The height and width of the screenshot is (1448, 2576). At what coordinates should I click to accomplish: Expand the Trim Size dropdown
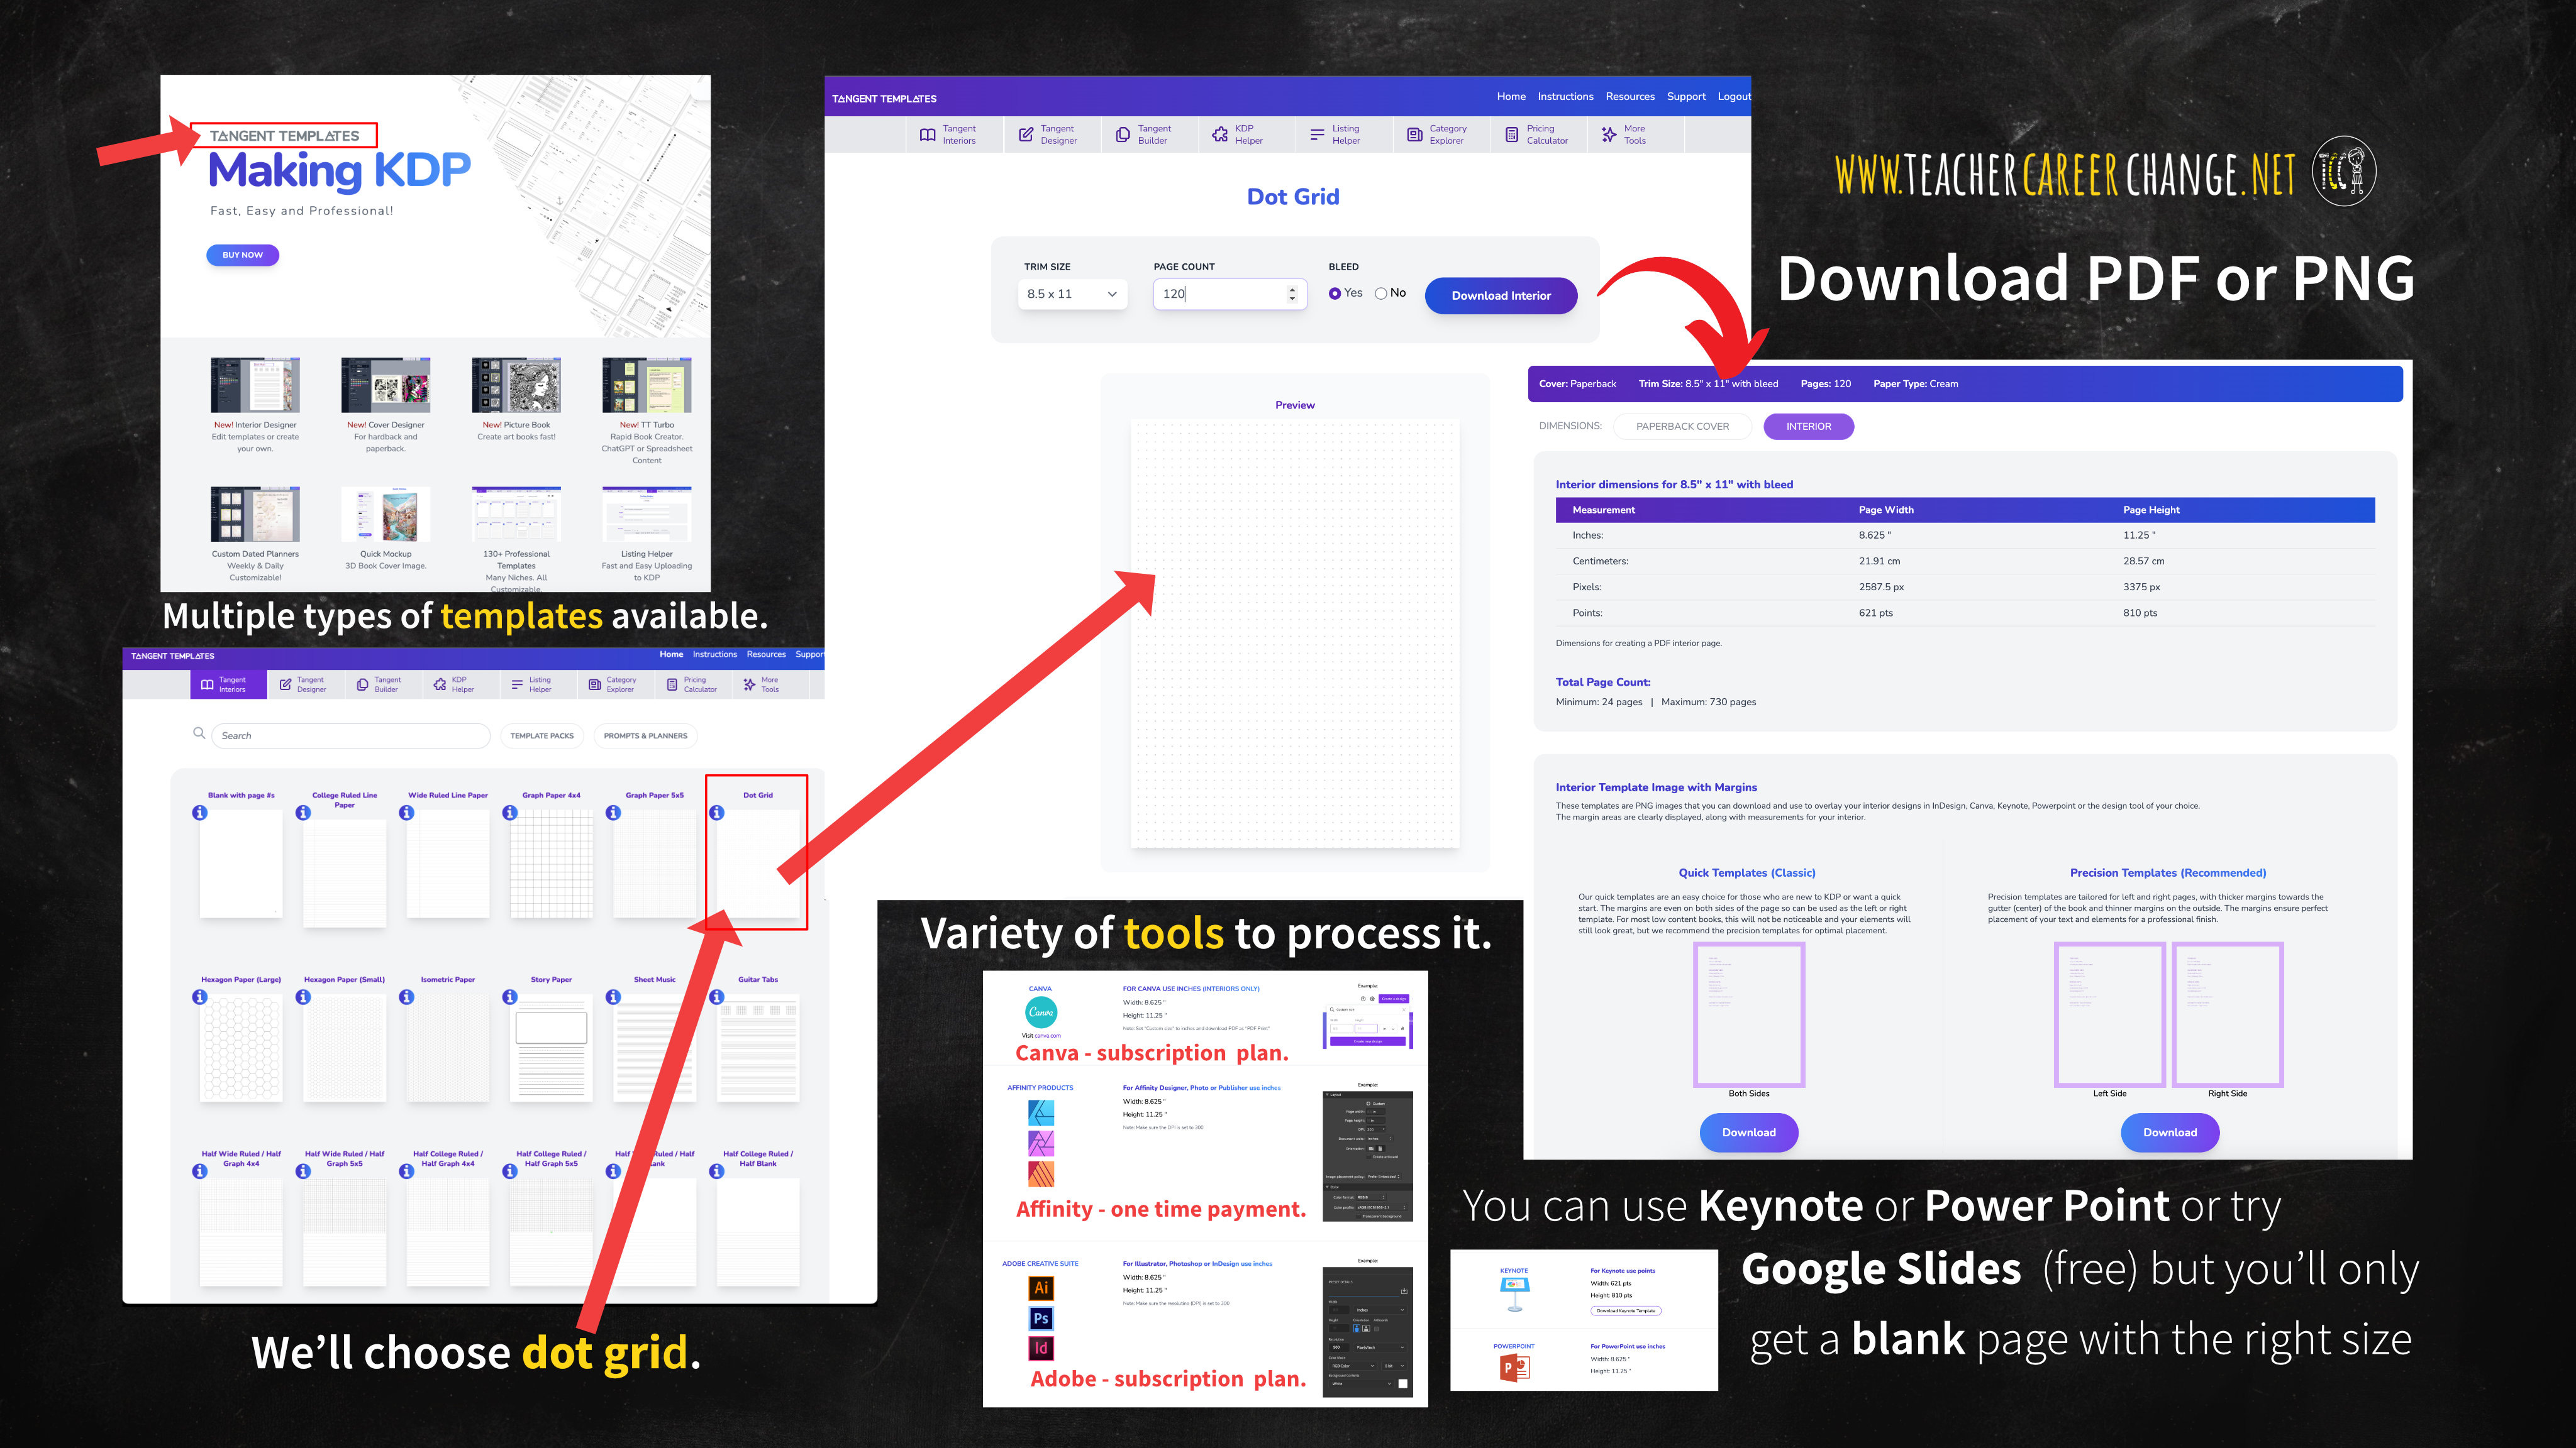coord(1072,293)
